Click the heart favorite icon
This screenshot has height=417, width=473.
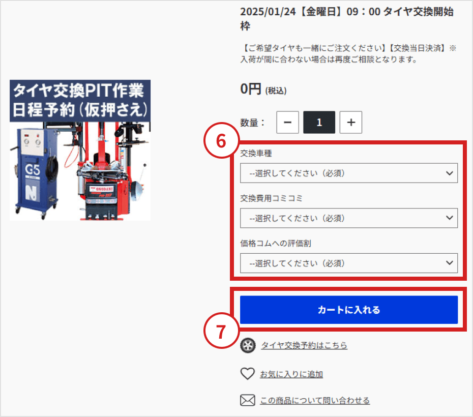(248, 374)
